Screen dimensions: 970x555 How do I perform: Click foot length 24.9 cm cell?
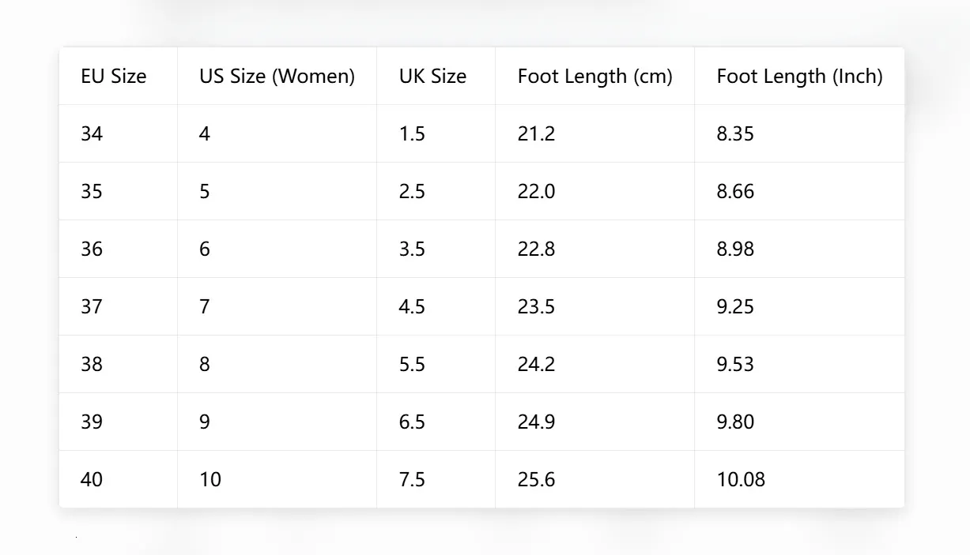pos(595,422)
